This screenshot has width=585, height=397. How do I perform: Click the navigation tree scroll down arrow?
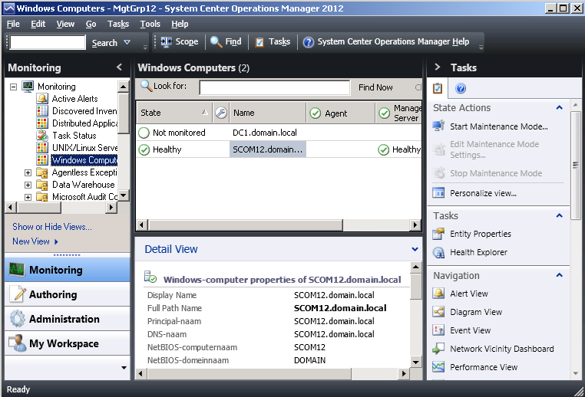click(123, 195)
